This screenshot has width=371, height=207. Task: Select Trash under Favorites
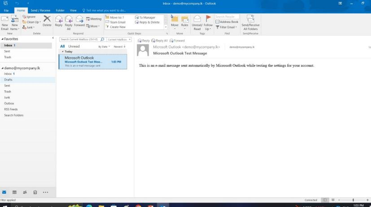26,57
